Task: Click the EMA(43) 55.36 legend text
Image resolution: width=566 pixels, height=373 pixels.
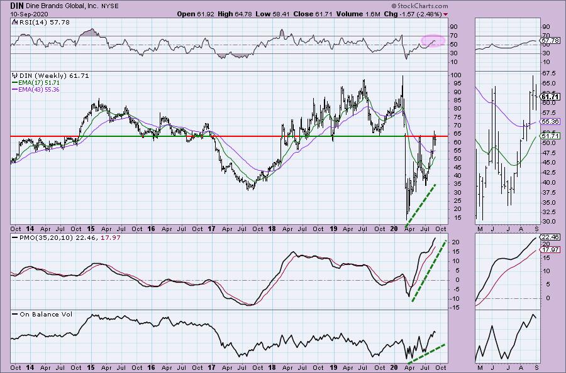Action: click(x=39, y=89)
